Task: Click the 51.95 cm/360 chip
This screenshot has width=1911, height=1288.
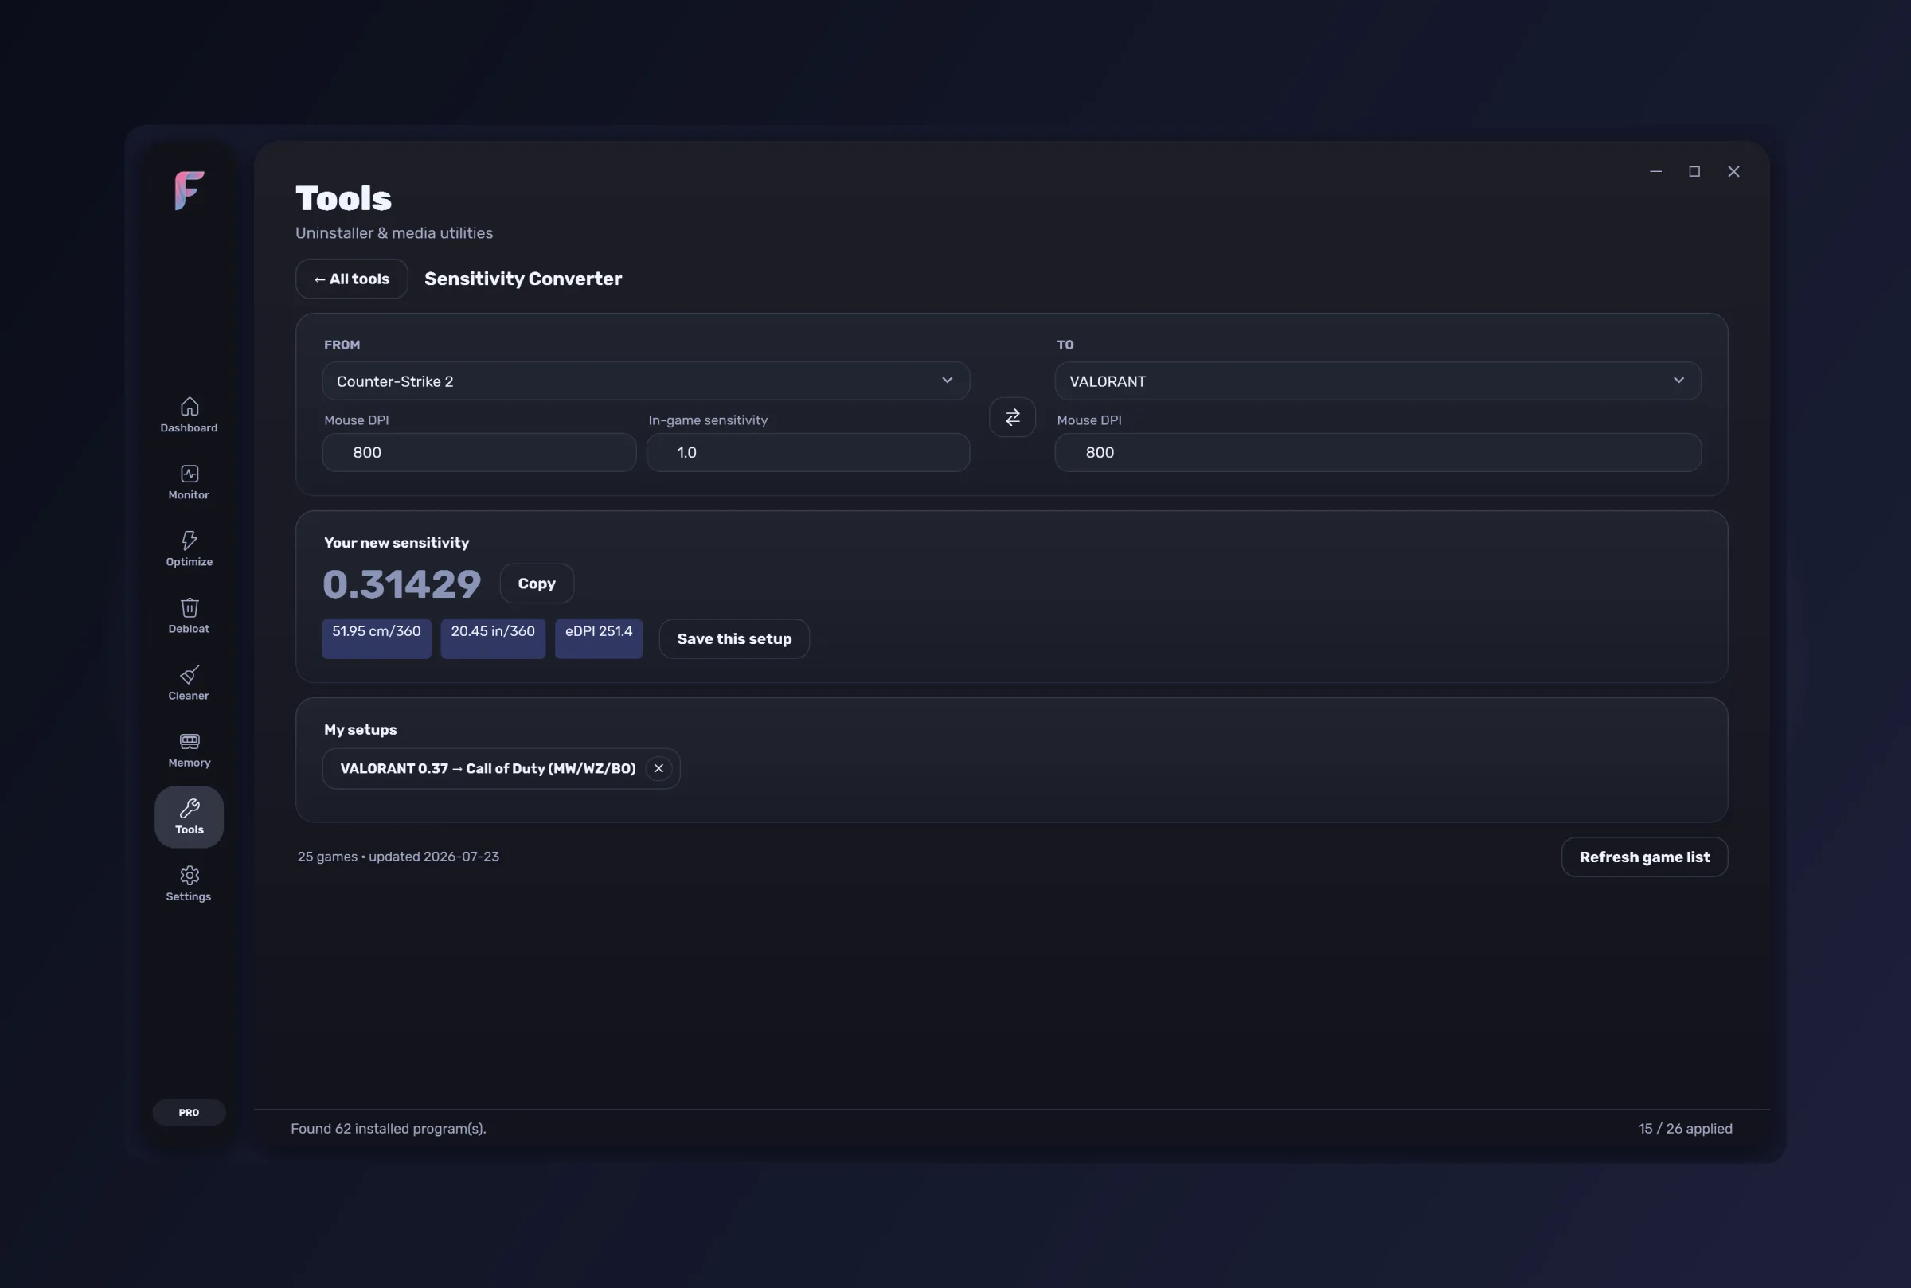Action: click(377, 638)
